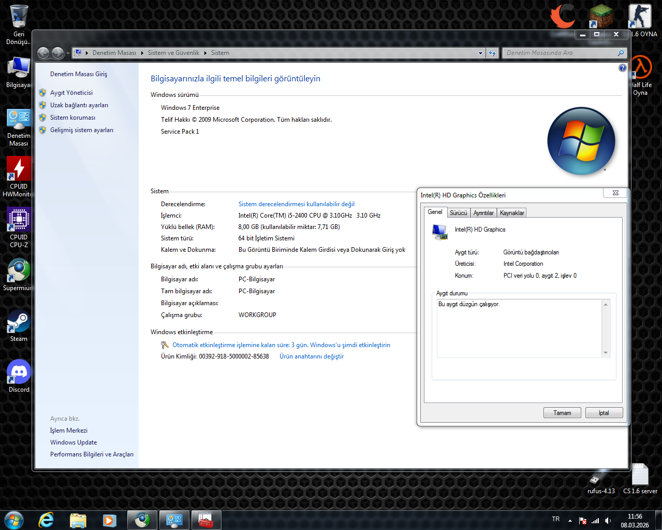Switch to red toolbox taskbar button
This screenshot has height=530, width=662.
pos(206,520)
